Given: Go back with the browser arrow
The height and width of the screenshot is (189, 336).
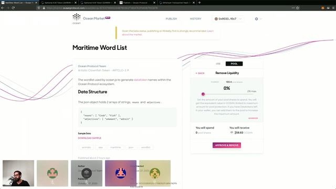Looking at the screenshot, I should click(3, 8).
